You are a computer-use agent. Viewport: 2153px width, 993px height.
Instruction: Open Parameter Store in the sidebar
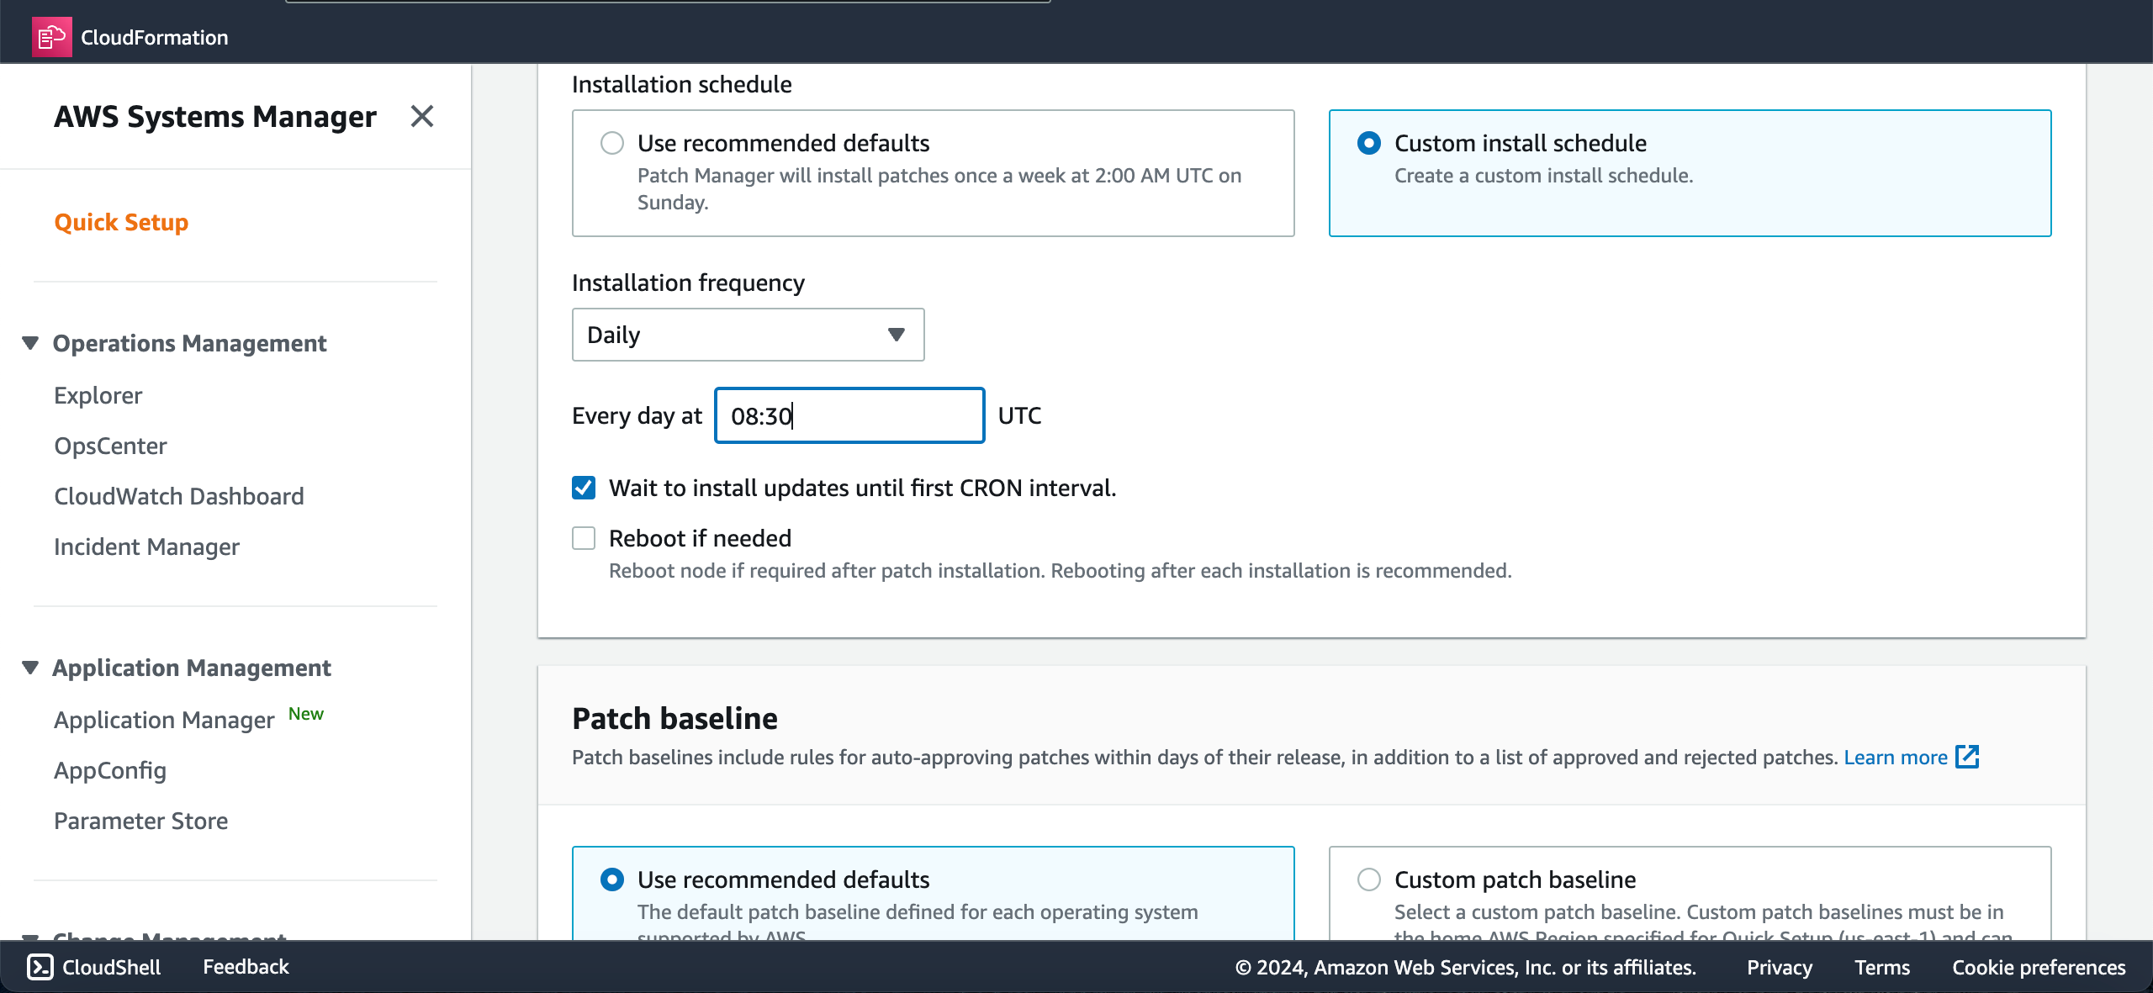pos(141,821)
